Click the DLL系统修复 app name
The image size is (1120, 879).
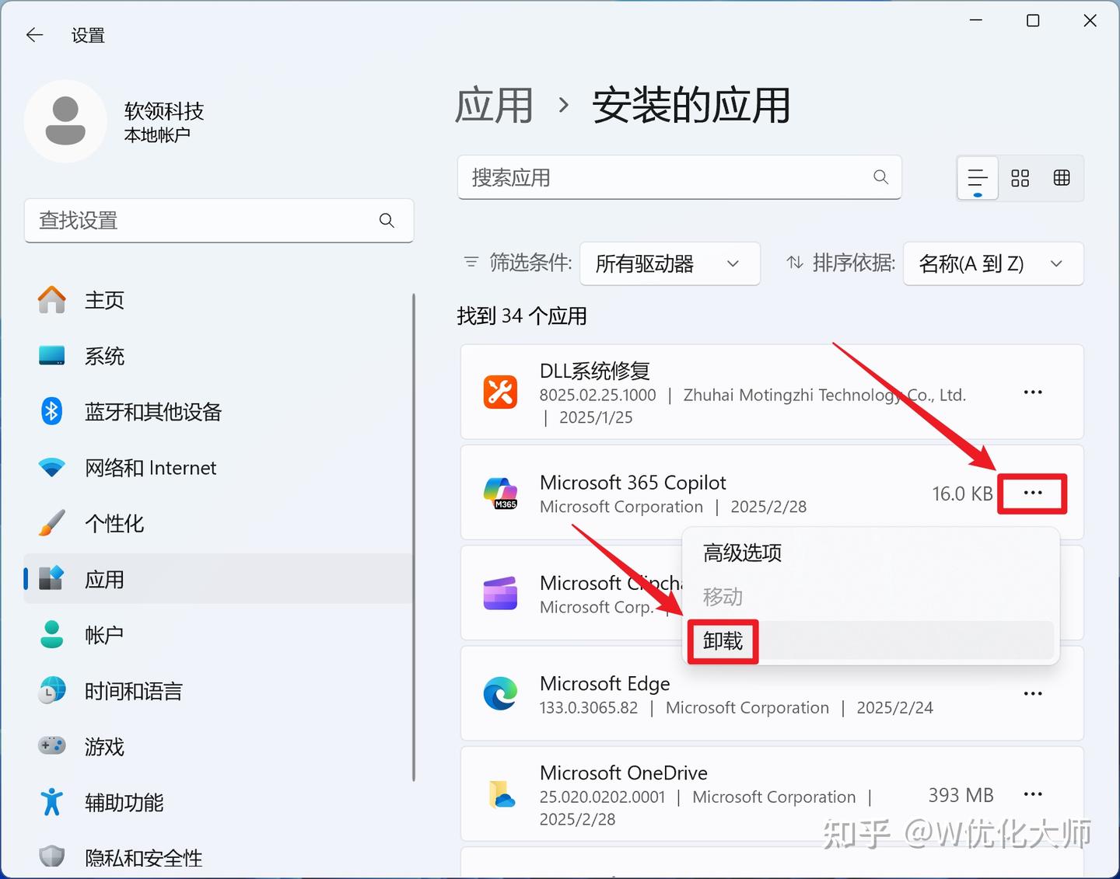point(595,371)
